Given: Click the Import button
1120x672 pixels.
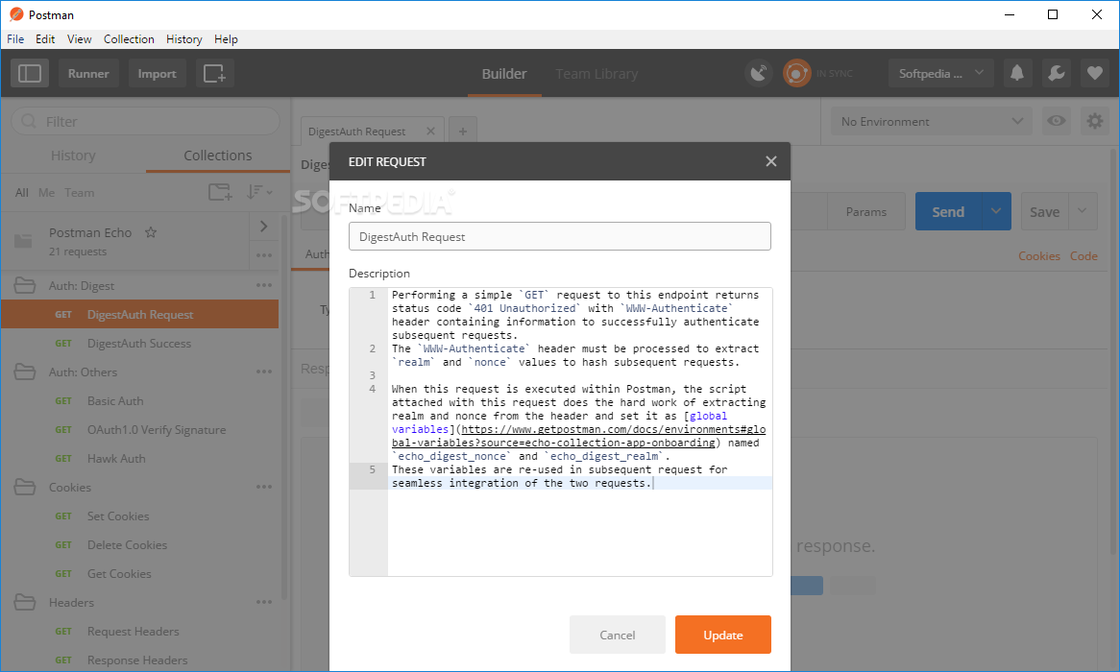Looking at the screenshot, I should (158, 74).
